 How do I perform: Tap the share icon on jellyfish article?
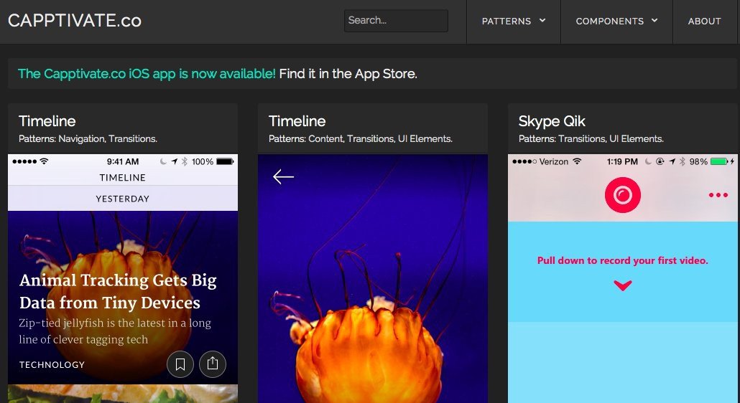pos(213,364)
